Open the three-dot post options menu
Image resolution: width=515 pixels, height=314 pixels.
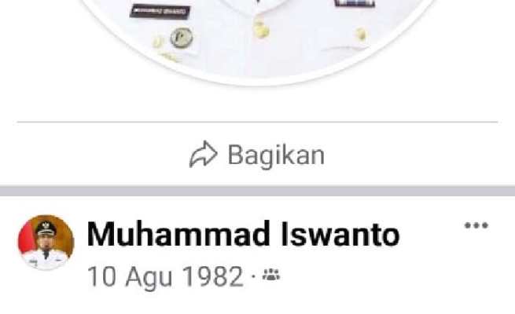click(x=476, y=225)
